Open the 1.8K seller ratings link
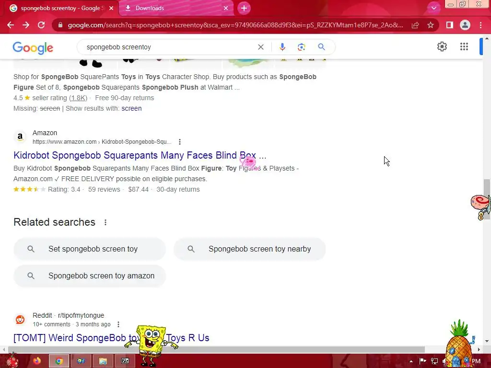Image resolution: width=491 pixels, height=368 pixels. [x=78, y=98]
